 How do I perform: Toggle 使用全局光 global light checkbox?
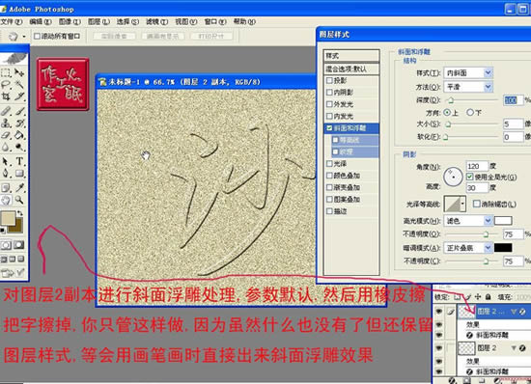[470, 177]
